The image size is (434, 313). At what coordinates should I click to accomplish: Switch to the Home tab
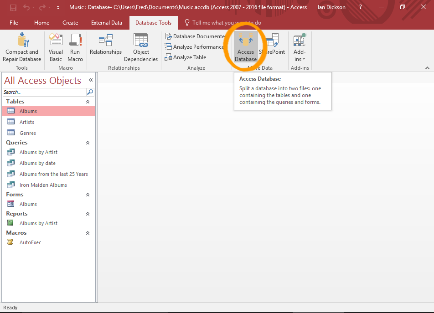(x=42, y=23)
